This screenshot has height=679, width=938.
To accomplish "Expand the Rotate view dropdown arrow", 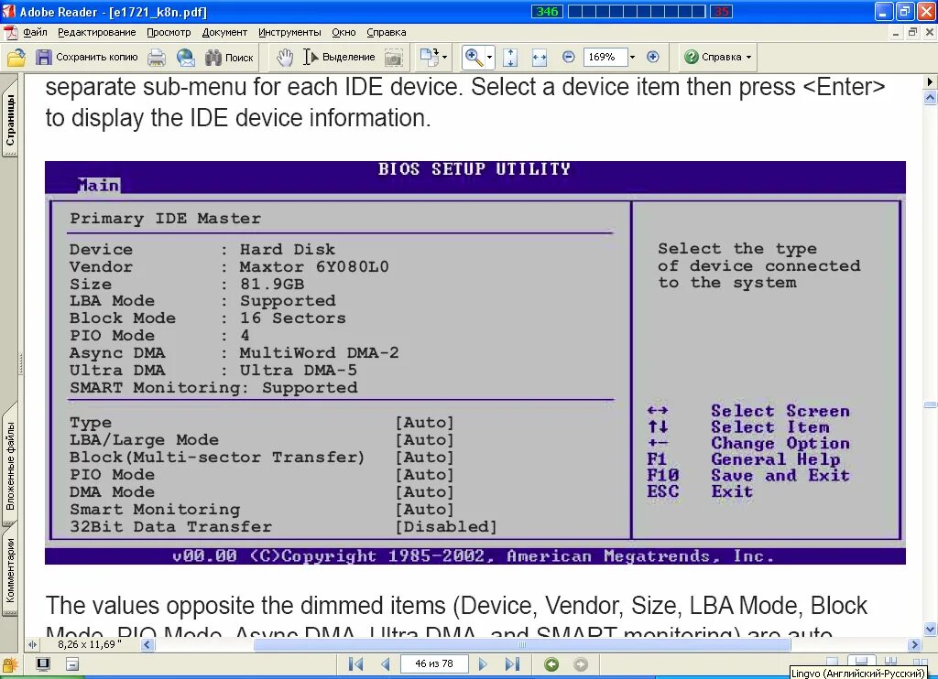I will click(x=444, y=58).
